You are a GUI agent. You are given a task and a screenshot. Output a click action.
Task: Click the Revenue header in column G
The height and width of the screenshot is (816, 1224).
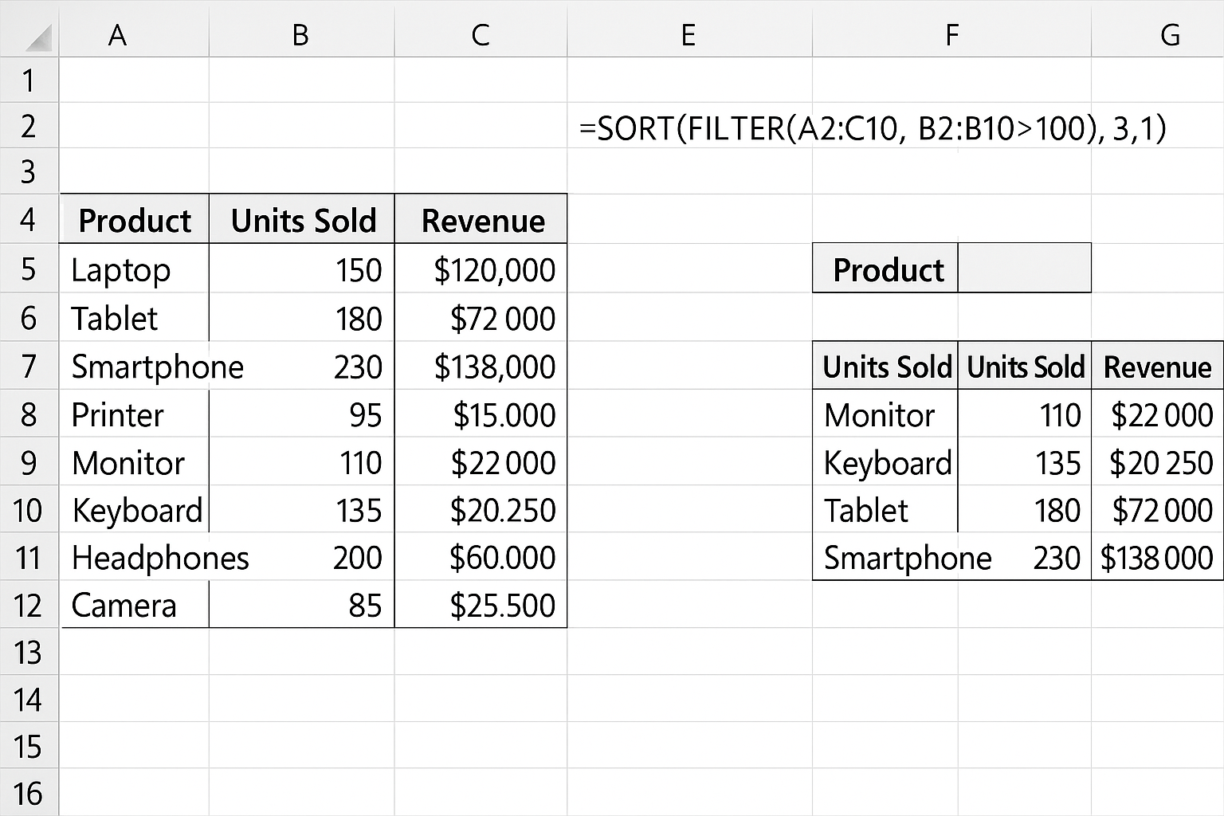tap(1157, 366)
